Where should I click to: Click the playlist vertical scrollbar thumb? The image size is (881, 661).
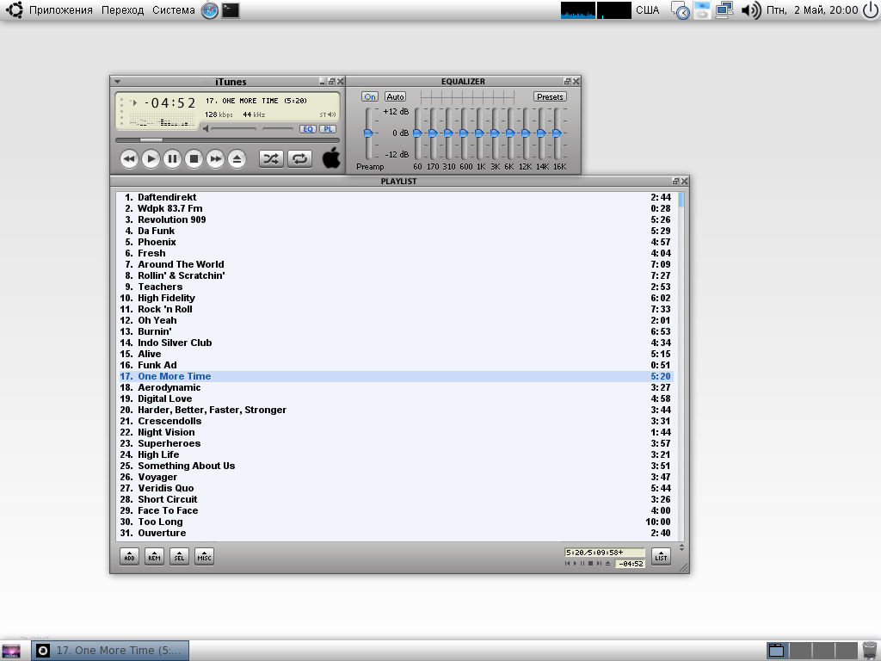[681, 200]
